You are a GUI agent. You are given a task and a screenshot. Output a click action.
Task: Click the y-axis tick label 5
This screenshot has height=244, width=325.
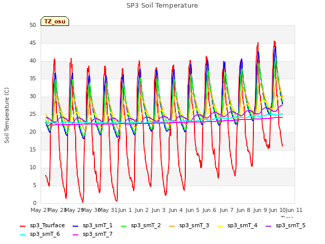coord(35,185)
